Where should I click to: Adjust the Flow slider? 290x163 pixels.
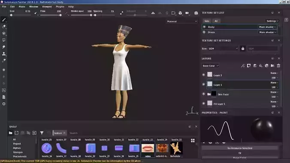coord(51,15)
